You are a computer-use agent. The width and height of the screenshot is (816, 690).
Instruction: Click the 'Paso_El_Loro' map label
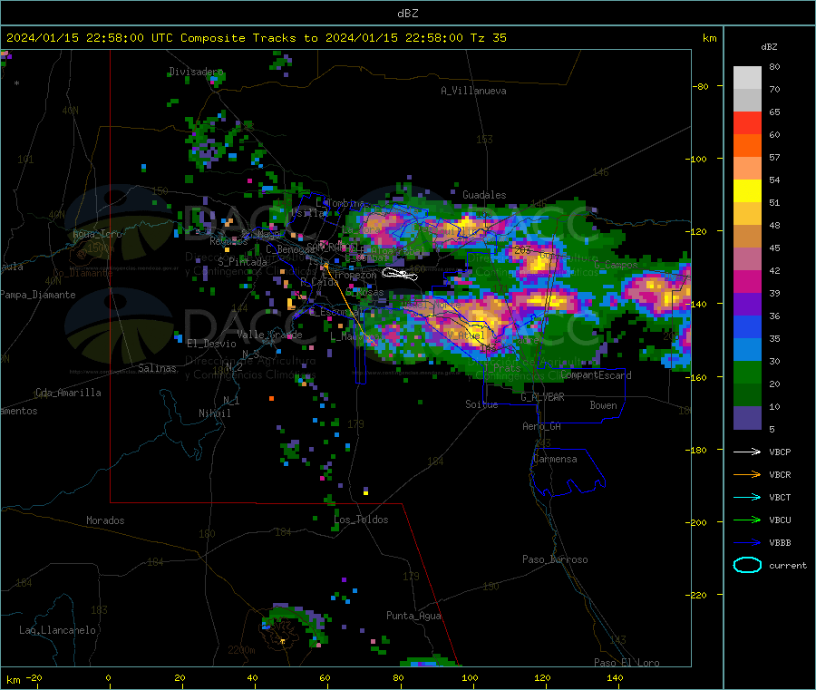pyautogui.click(x=627, y=663)
